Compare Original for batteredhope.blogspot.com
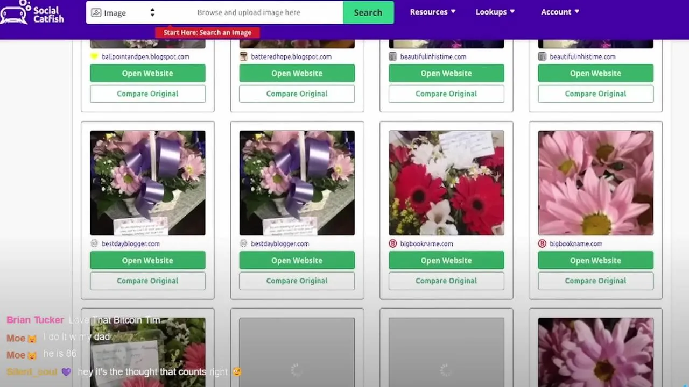The image size is (689, 387). (x=297, y=94)
